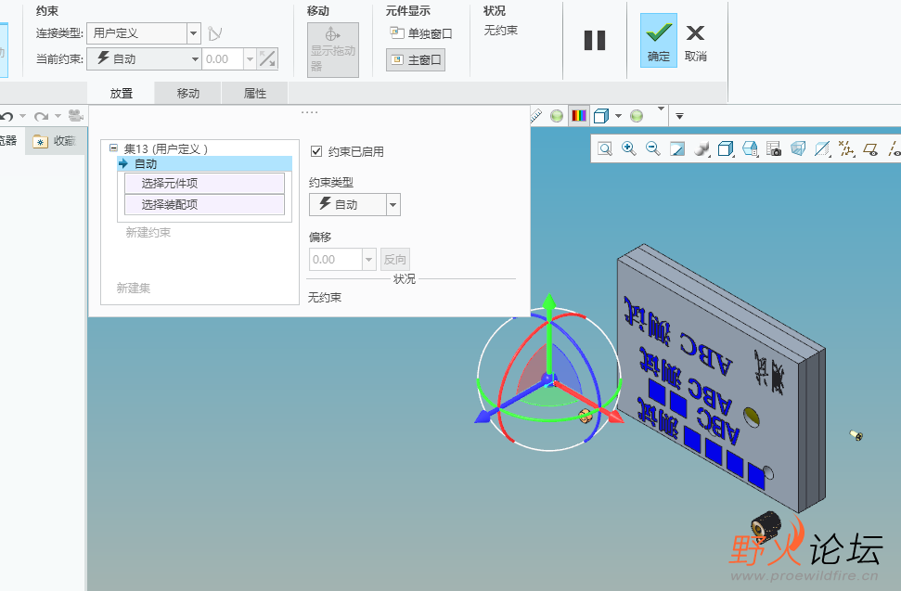Click the 选择装配项 collector
Image resolution: width=901 pixels, height=591 pixels.
204,204
